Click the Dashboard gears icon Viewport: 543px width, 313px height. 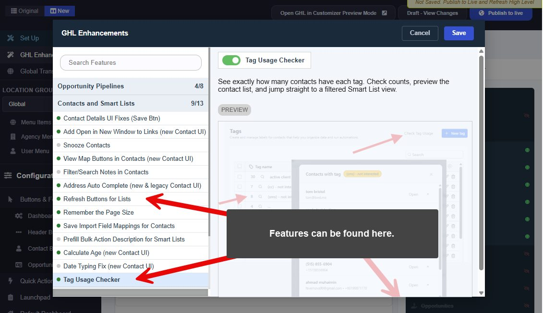(19, 216)
